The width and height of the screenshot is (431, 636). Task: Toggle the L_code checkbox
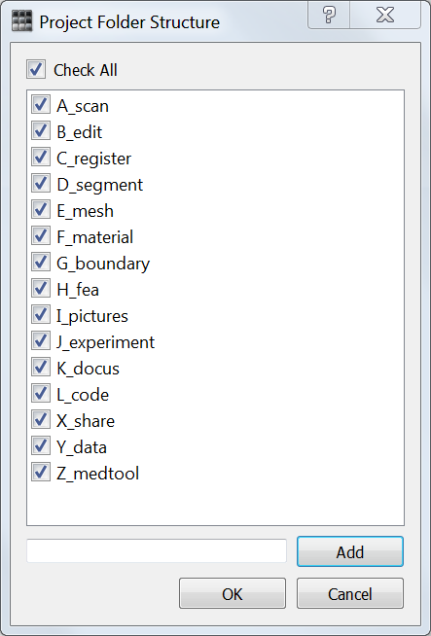41,394
